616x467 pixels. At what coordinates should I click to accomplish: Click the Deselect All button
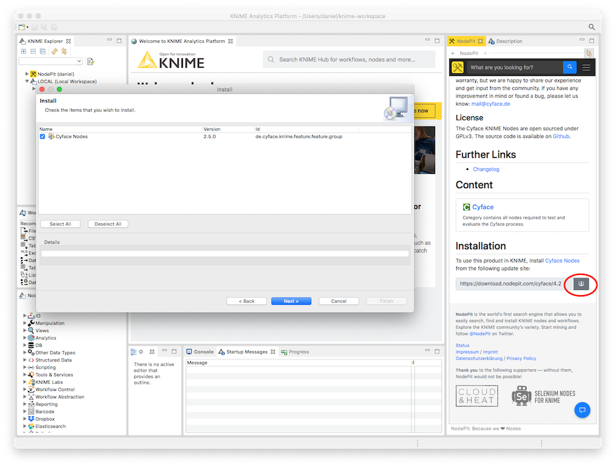click(108, 224)
